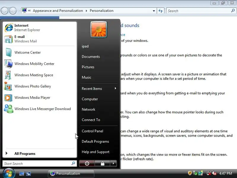Click the Start Search magnifier icon
This screenshot has height=178, width=237.
(x=73, y=163)
